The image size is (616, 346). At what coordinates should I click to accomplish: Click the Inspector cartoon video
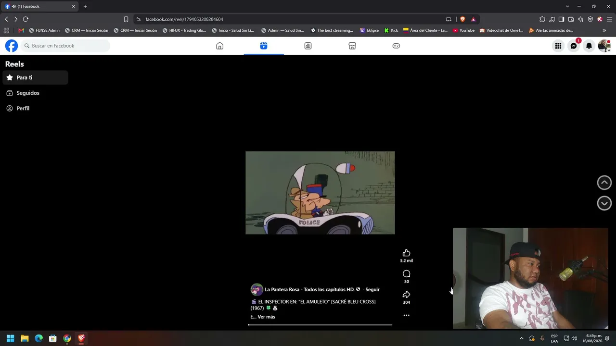pos(320,193)
